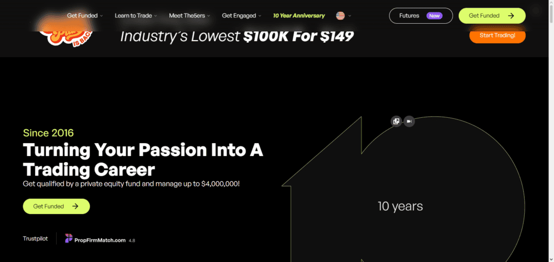Expand the Get Funded nav dropdown
The height and width of the screenshot is (262, 554).
click(85, 16)
